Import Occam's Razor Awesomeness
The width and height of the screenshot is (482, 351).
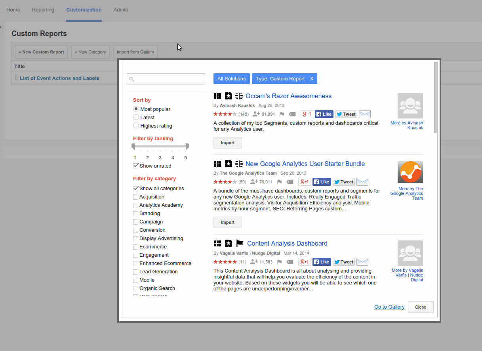coord(228,143)
